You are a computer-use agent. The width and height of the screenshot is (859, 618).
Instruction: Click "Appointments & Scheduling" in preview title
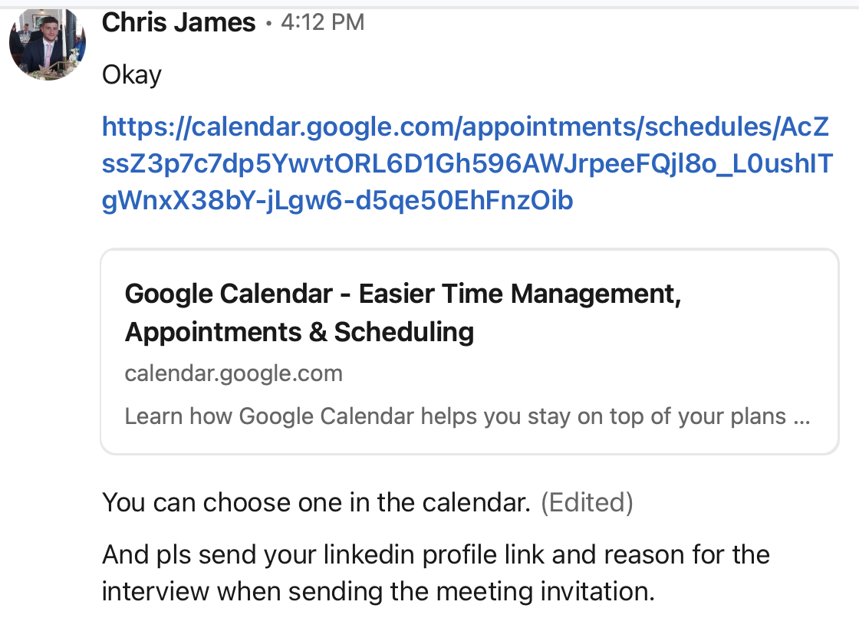[x=299, y=332]
